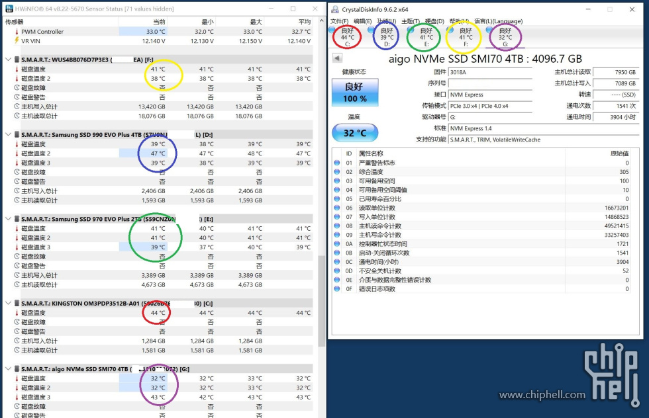
Task: Open the 编辑(E) menu in CrystalDiskInfo
Action: click(363, 21)
